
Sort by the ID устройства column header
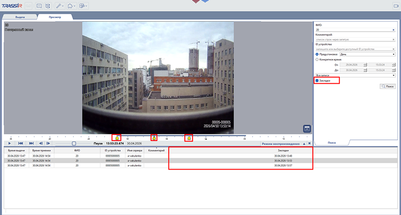click(x=113, y=150)
